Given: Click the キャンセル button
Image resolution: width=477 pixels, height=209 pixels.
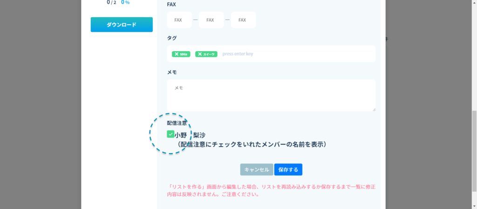Looking at the screenshot, I should [257, 170].
